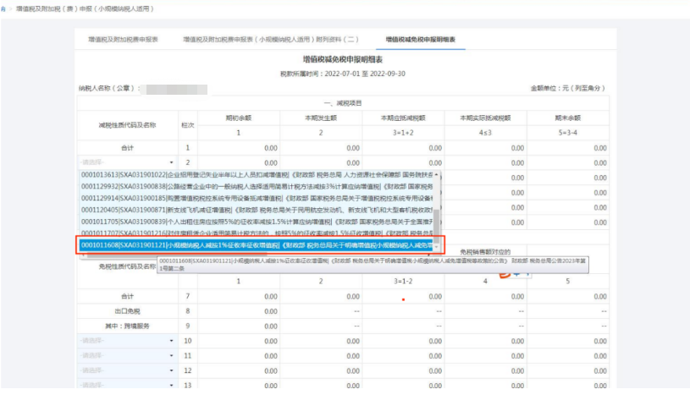Viewport: 690px width, 395px height.
Task: Switch to 附列资料（二） tab
Action: [x=271, y=39]
